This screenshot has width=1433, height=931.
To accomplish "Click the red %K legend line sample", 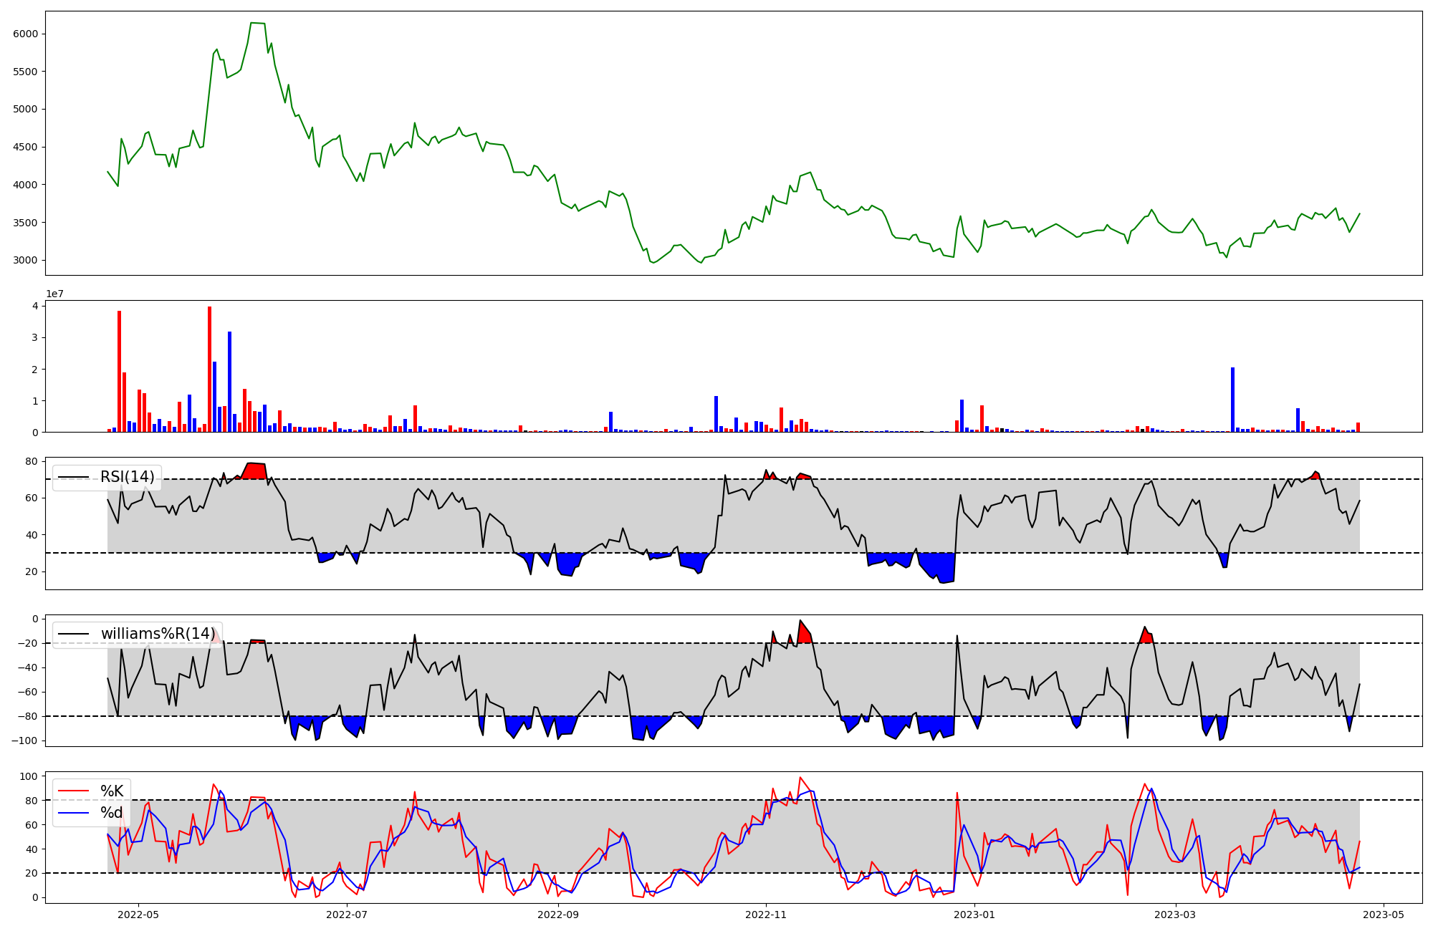I will click(x=73, y=791).
